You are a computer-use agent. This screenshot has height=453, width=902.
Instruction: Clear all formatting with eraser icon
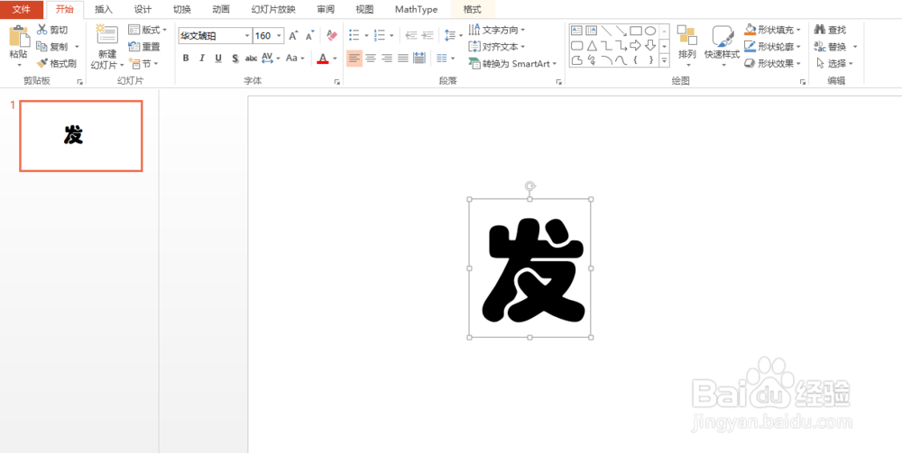332,36
